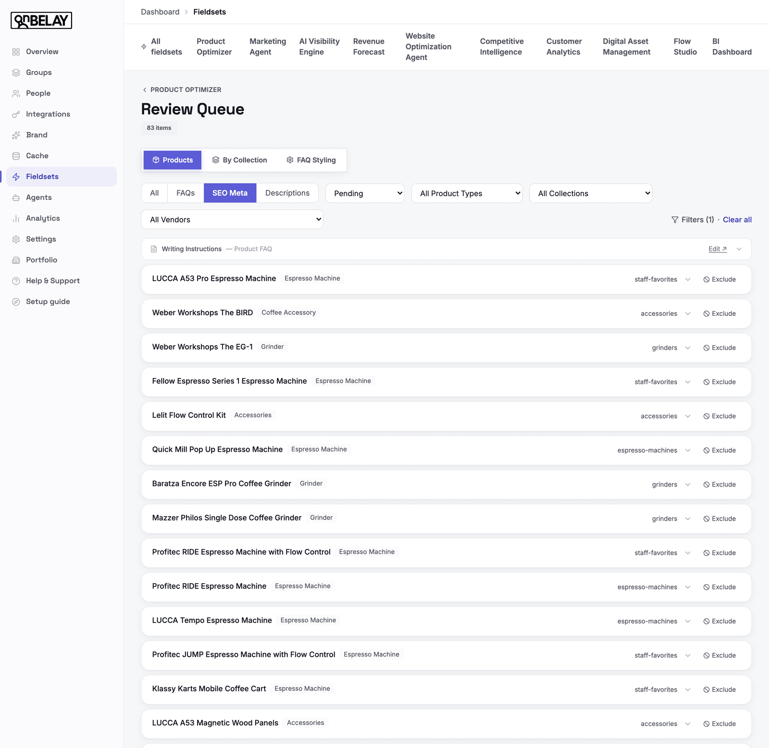Open the Pending status dropdown
The height and width of the screenshot is (748, 769).
point(365,193)
